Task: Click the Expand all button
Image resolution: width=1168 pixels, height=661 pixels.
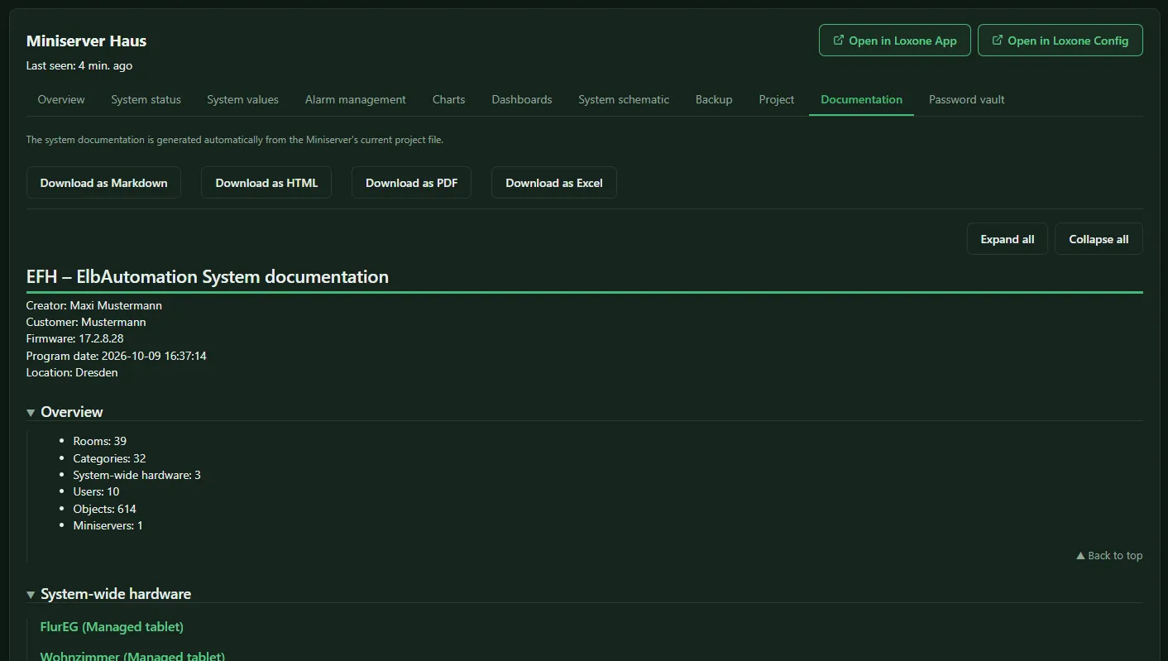Action: pos(1007,239)
